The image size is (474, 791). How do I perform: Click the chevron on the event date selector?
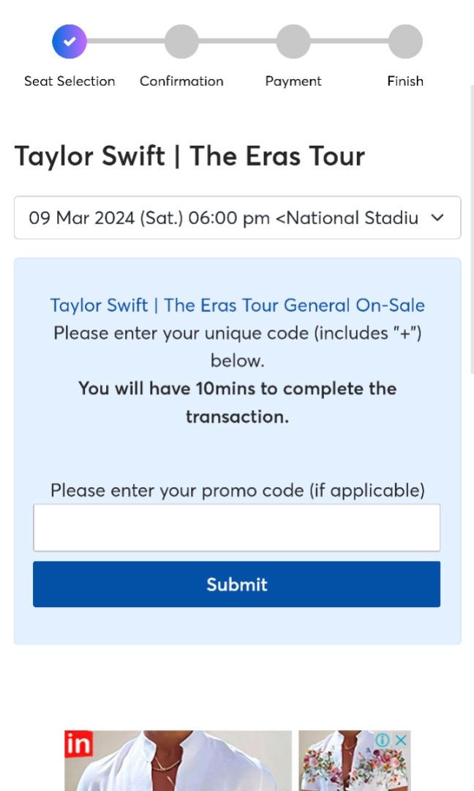point(437,218)
